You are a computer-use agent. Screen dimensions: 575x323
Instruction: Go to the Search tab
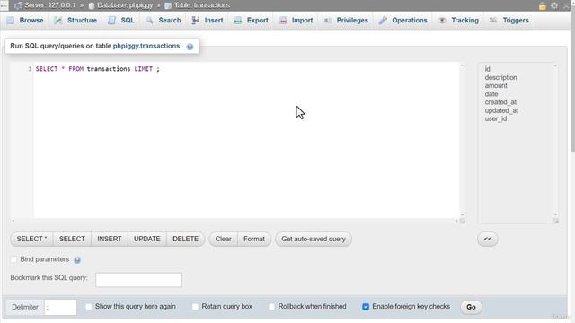click(164, 21)
